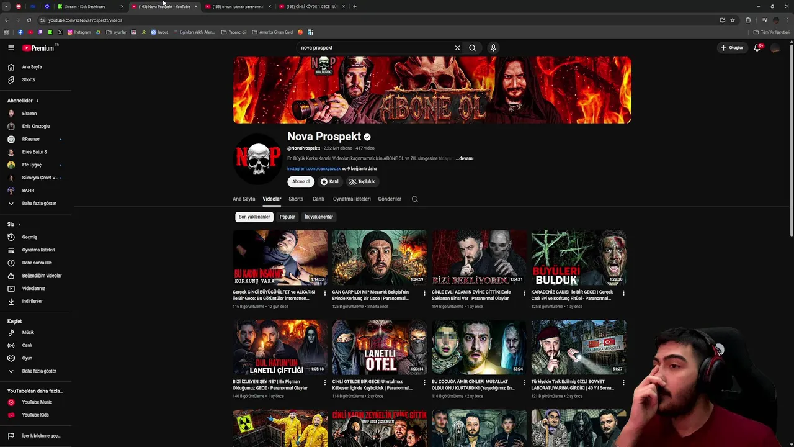The height and width of the screenshot is (447, 794).
Task: Click the Nova Prospekt channel avatar
Action: pos(257,159)
